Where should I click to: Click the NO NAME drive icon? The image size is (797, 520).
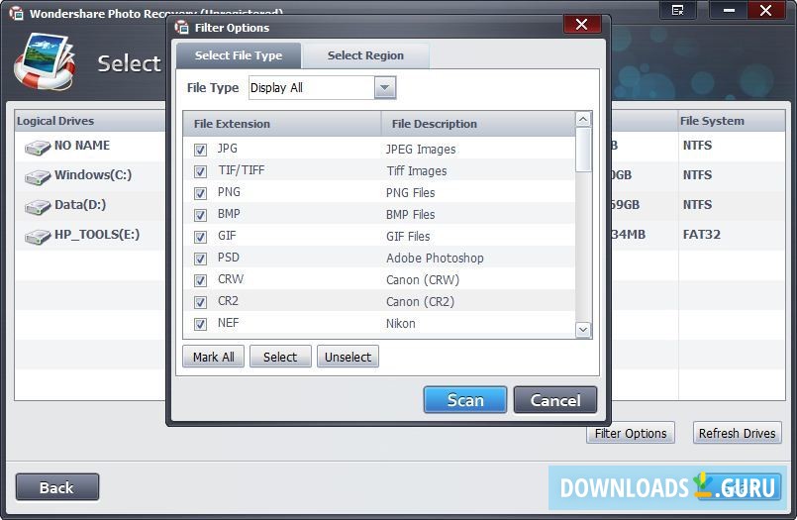38,148
